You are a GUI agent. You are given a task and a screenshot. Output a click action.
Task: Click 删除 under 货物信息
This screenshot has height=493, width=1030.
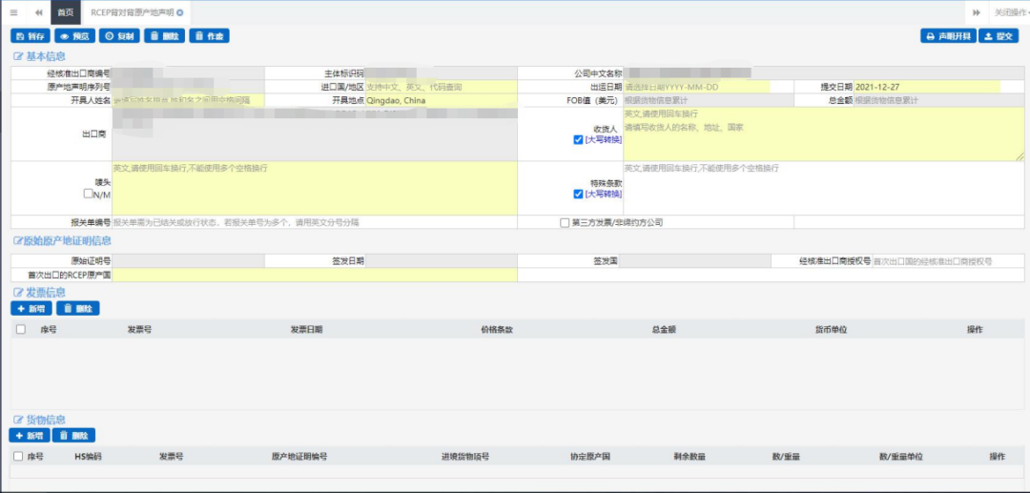click(73, 435)
